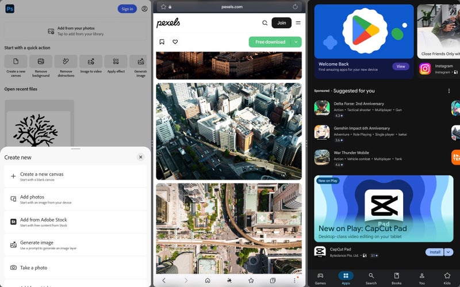Open the aerial city buildings photo
460x287 pixels.
pyautogui.click(x=229, y=131)
